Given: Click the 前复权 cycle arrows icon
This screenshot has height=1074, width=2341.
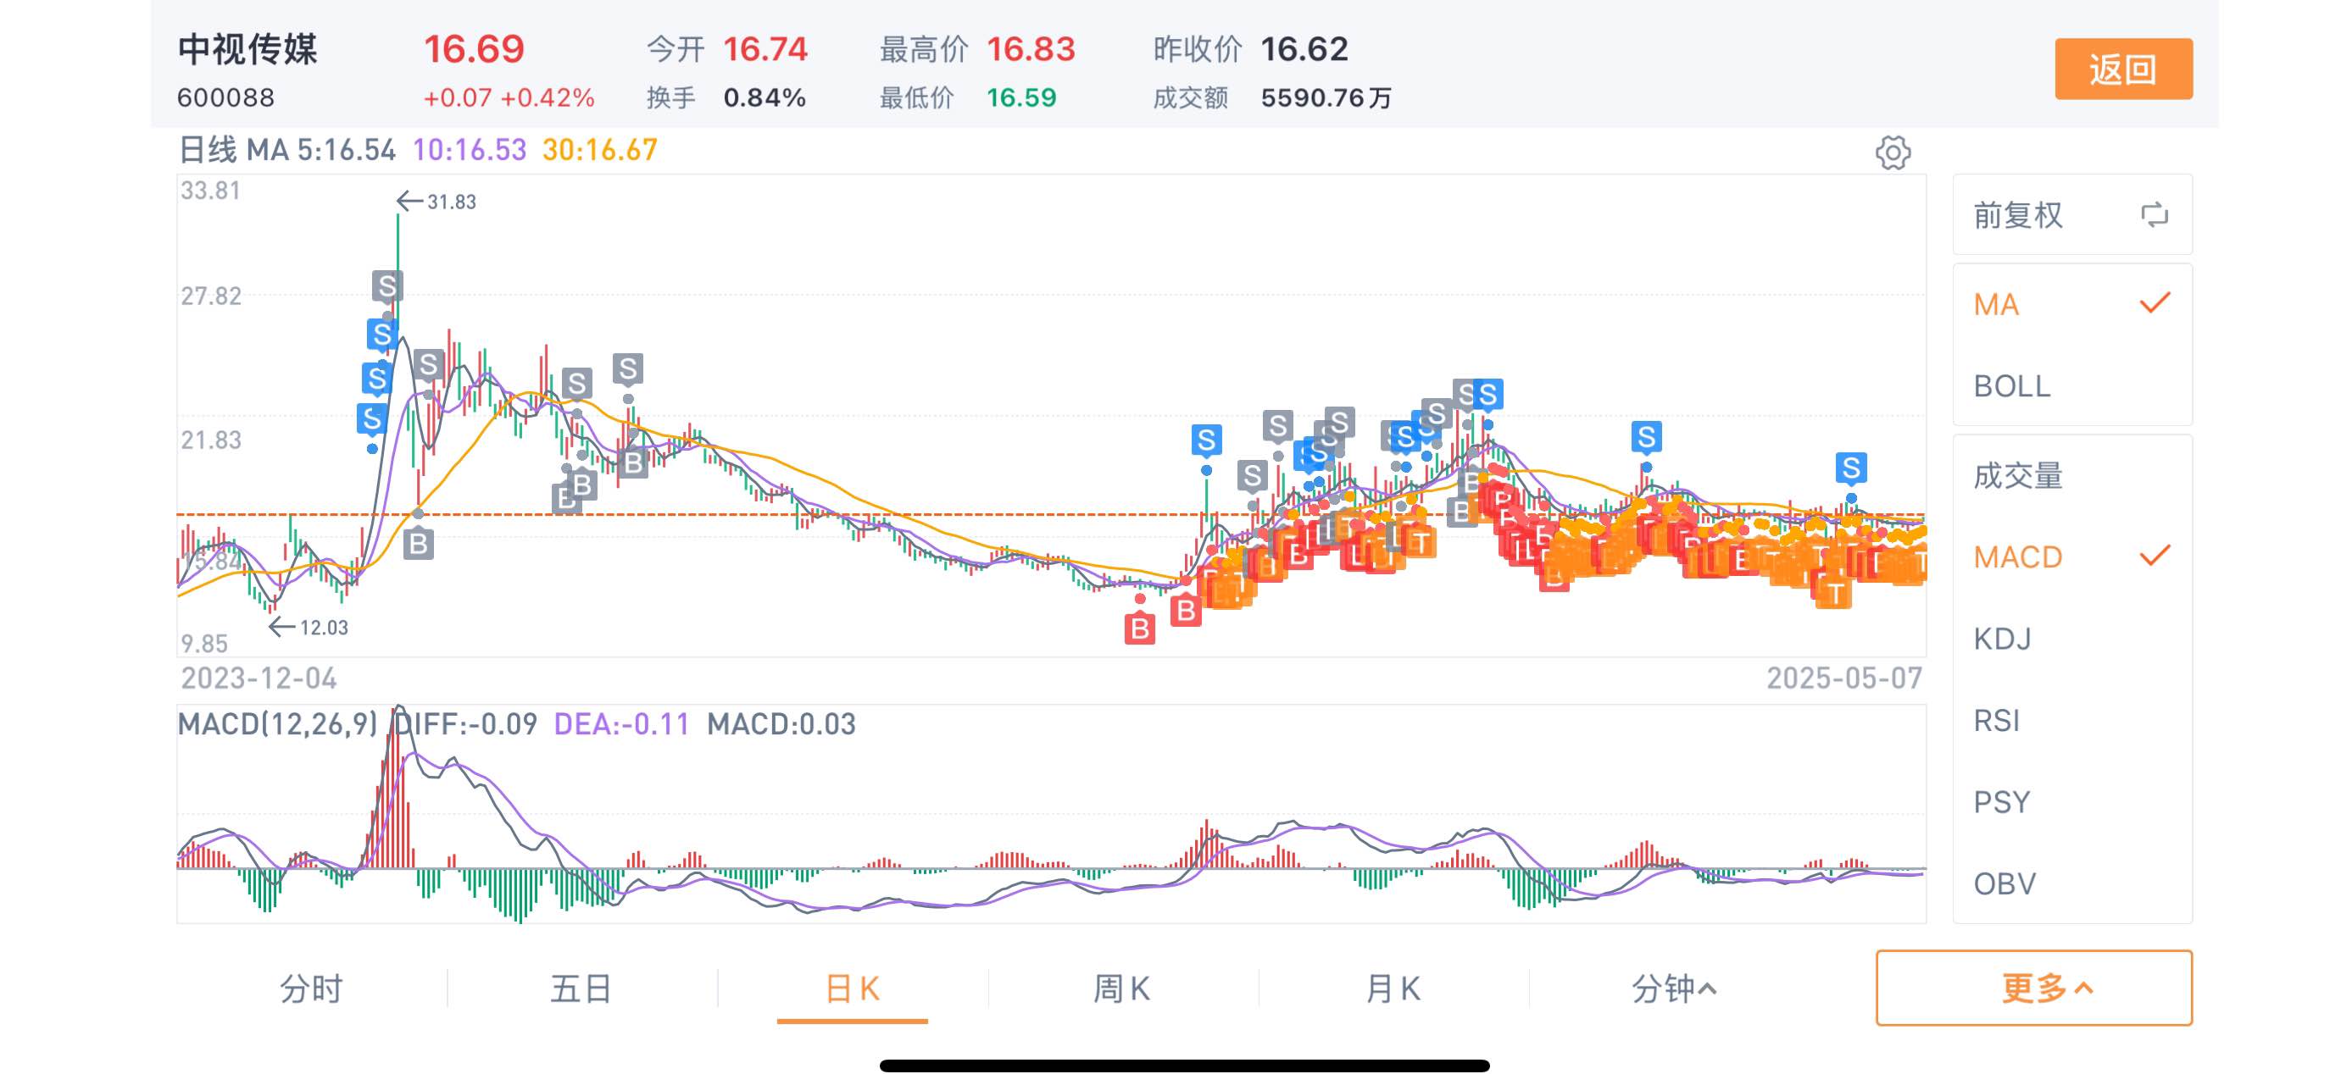Looking at the screenshot, I should coord(2155,215).
